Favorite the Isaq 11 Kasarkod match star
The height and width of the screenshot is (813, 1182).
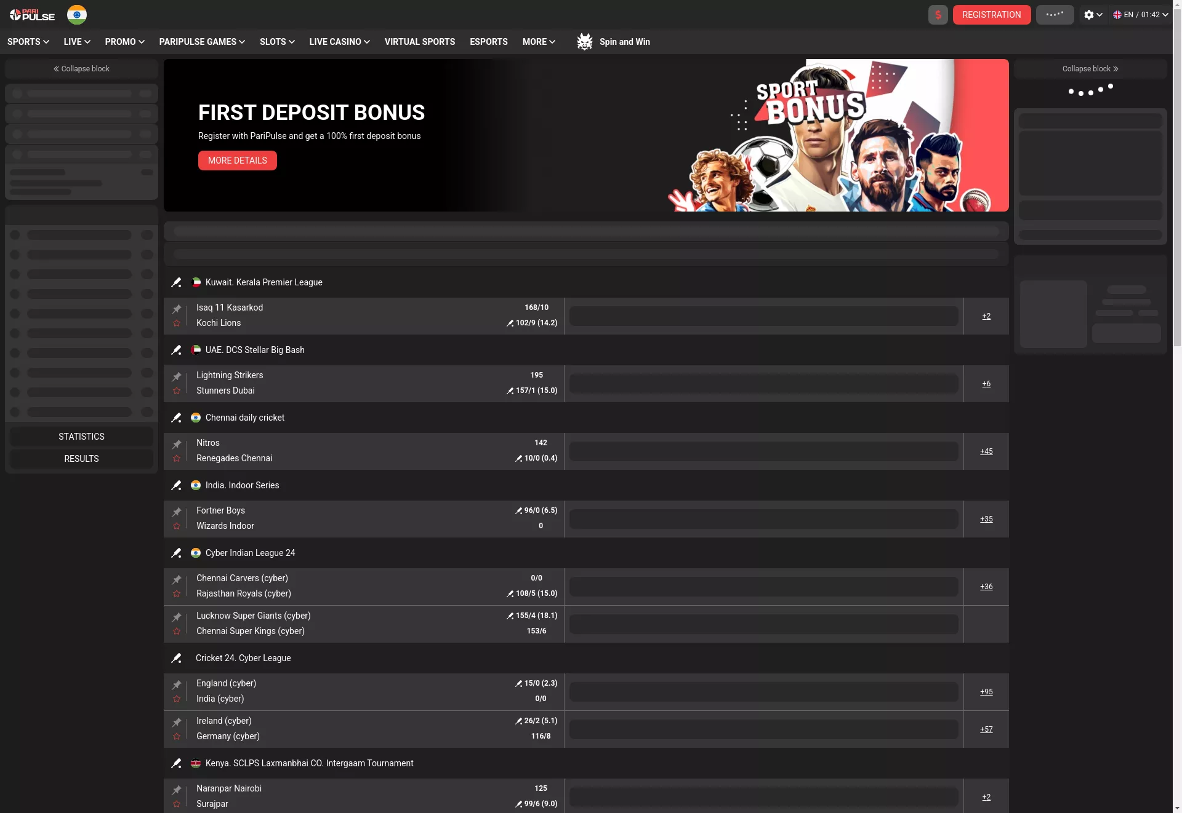point(177,323)
